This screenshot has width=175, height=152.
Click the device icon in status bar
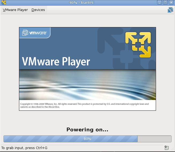(166, 148)
